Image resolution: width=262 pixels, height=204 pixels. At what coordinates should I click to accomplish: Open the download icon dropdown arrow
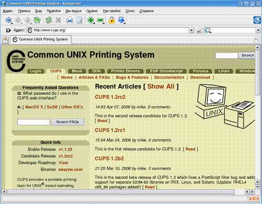[125, 23]
